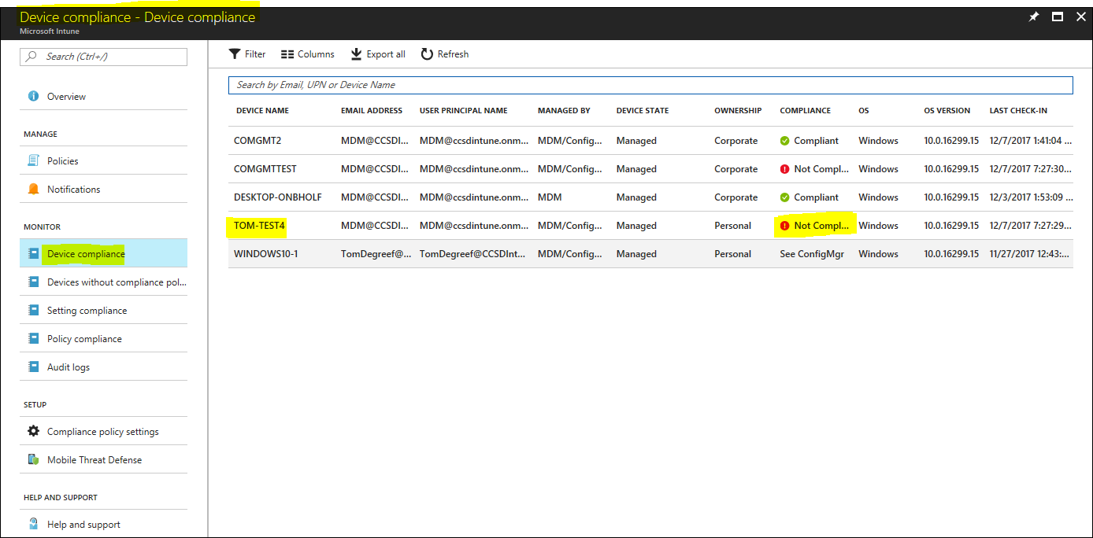This screenshot has width=1093, height=538.
Task: Open Policy compliance report
Action: (103, 338)
